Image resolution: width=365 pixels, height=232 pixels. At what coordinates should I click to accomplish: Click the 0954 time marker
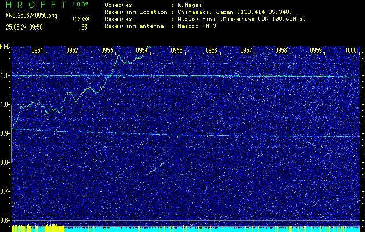[x=142, y=50]
